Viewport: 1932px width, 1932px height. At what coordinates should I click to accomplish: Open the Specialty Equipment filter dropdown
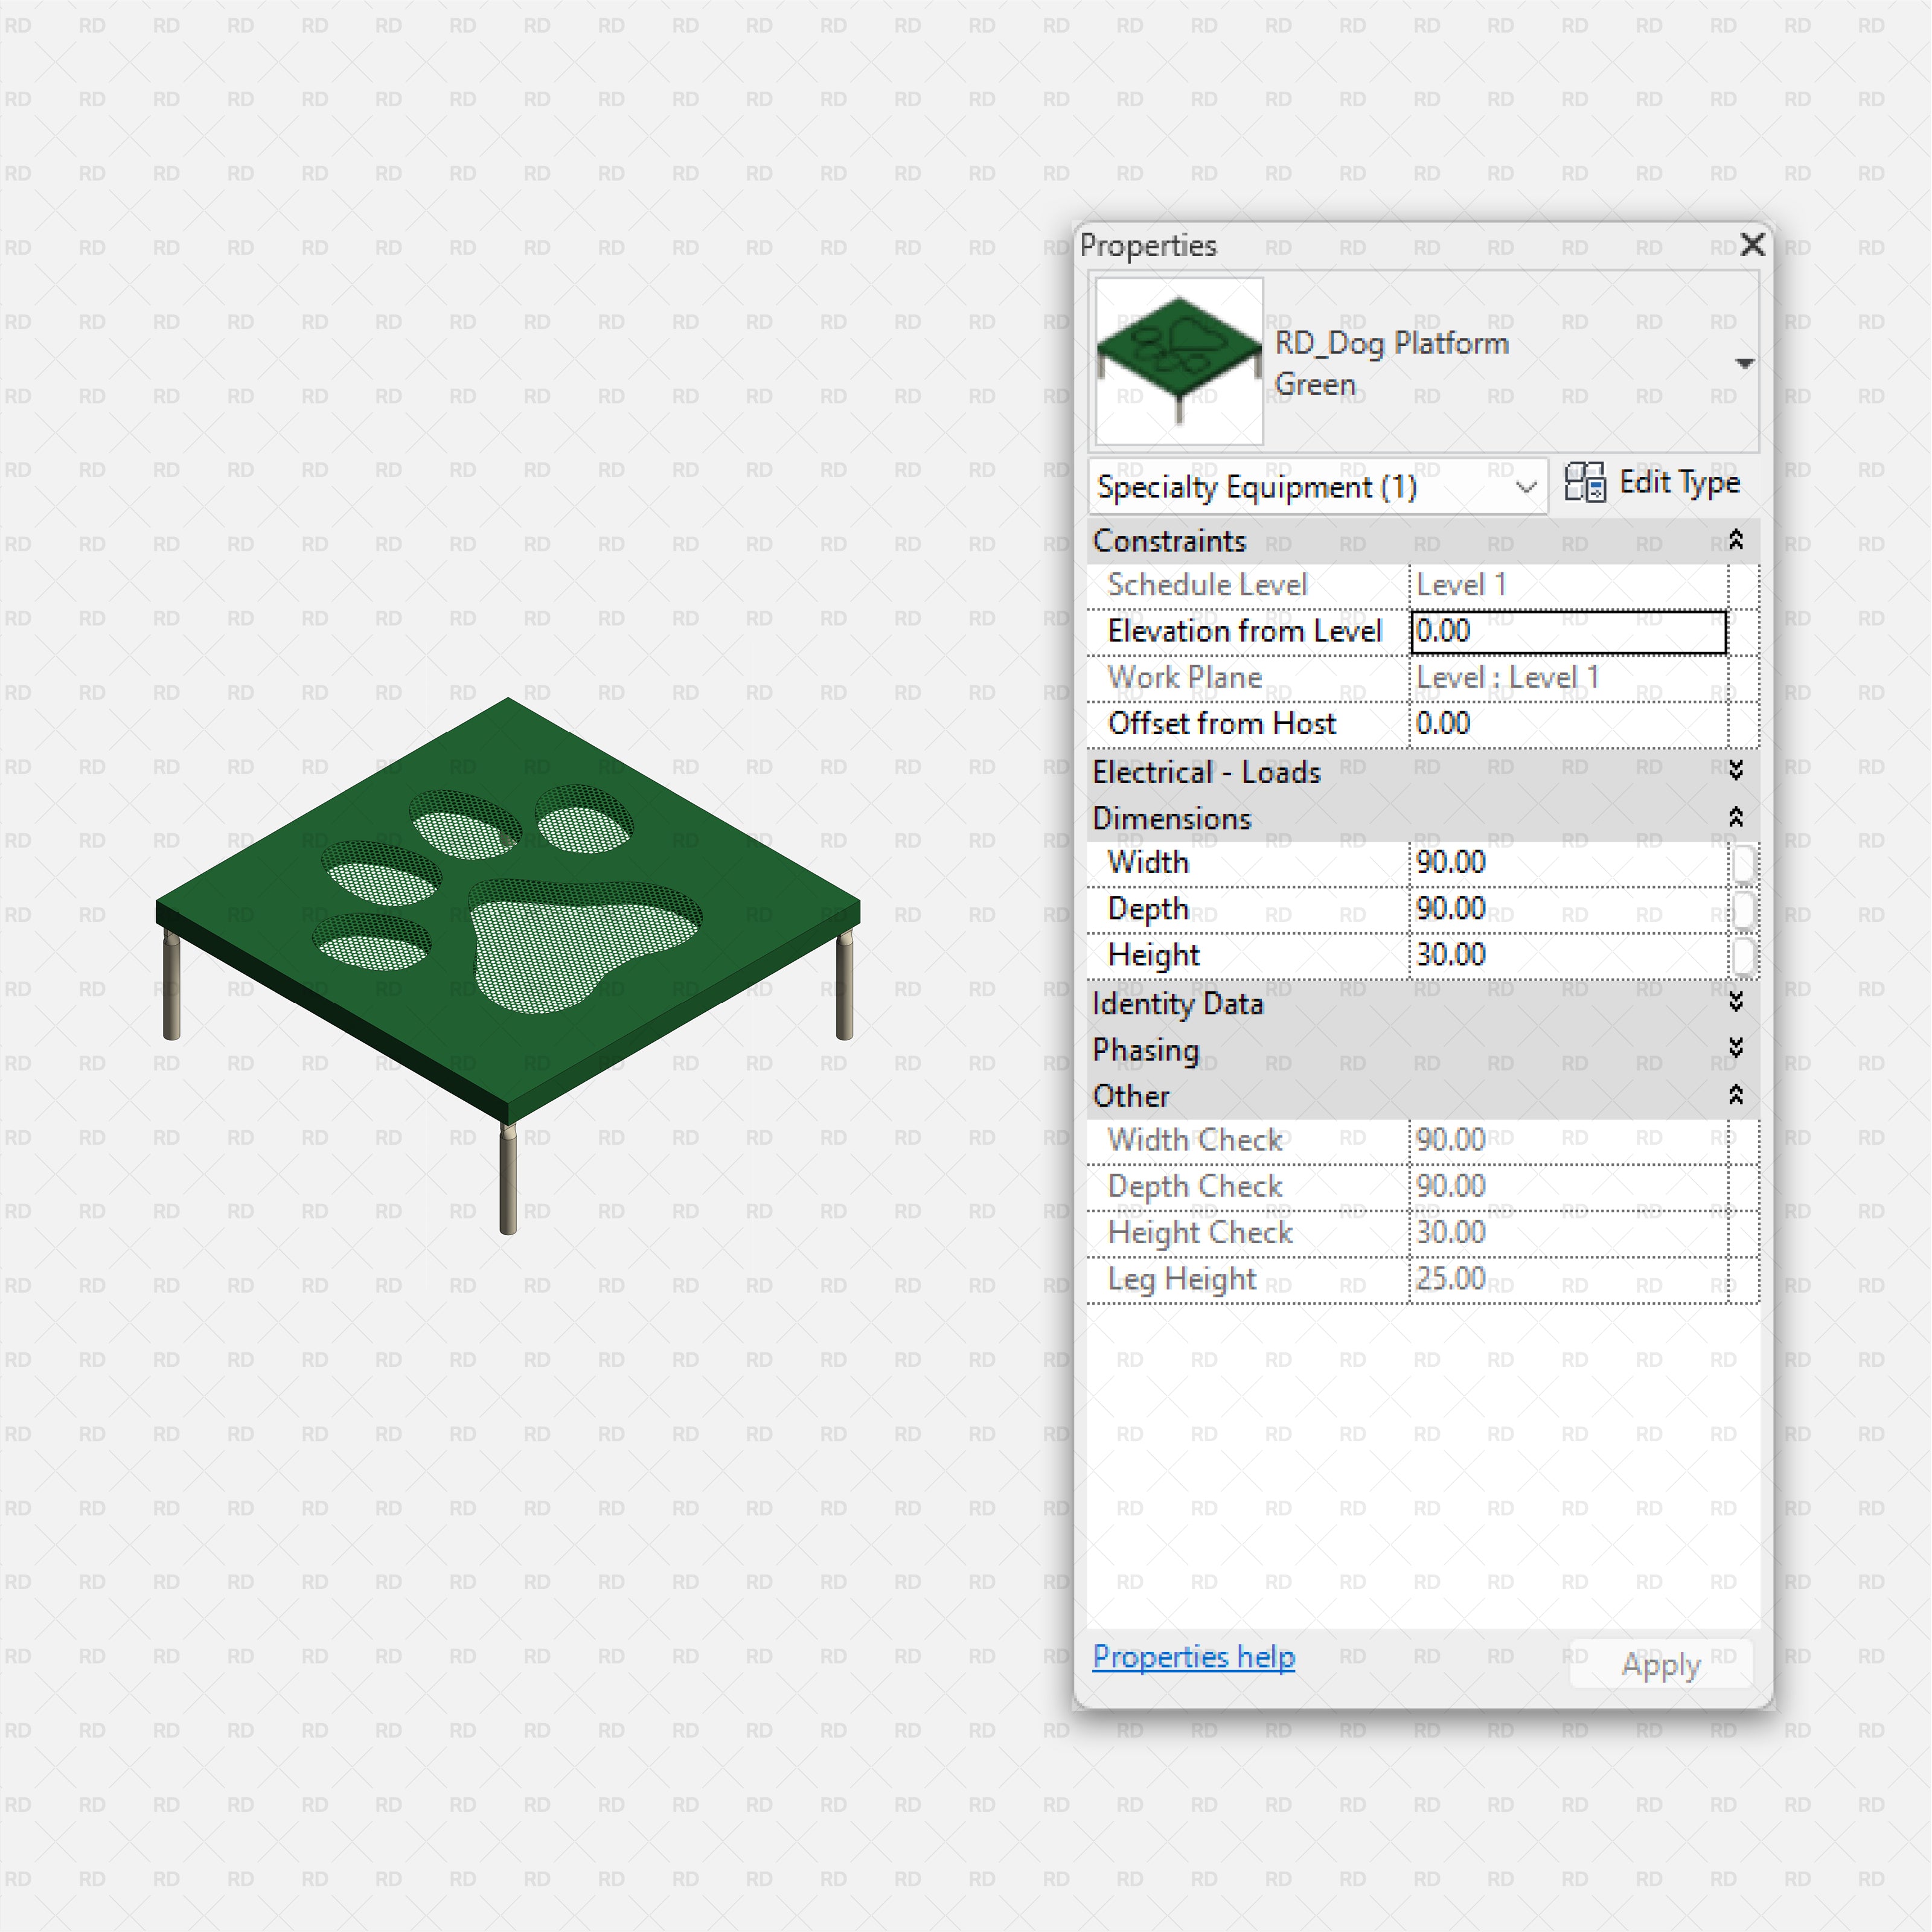pyautogui.click(x=1527, y=487)
